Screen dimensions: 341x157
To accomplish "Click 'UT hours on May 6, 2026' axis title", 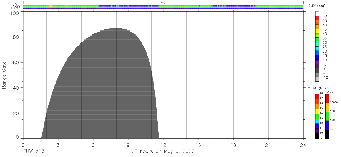I will click(163, 151).
